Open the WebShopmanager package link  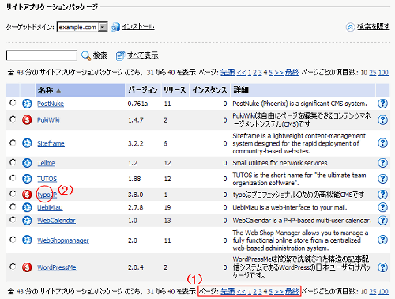pos(63,240)
